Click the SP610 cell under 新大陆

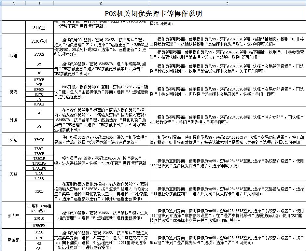coord(39,219)
